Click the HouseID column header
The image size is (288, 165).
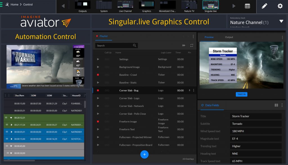(76, 95)
